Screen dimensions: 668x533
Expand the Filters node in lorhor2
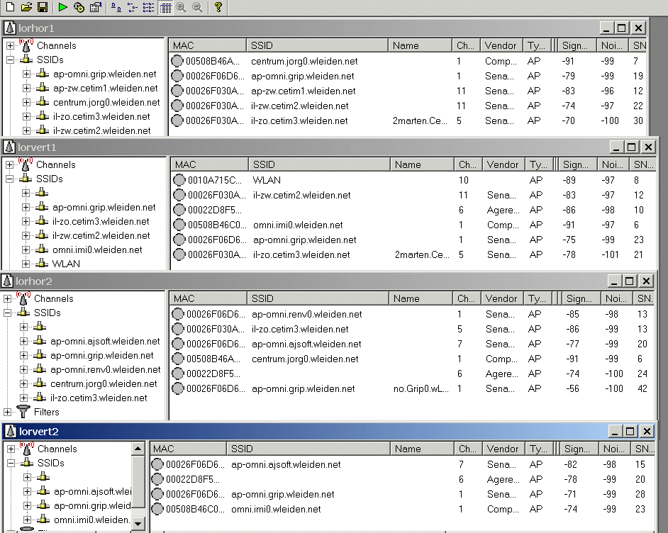tap(8, 412)
